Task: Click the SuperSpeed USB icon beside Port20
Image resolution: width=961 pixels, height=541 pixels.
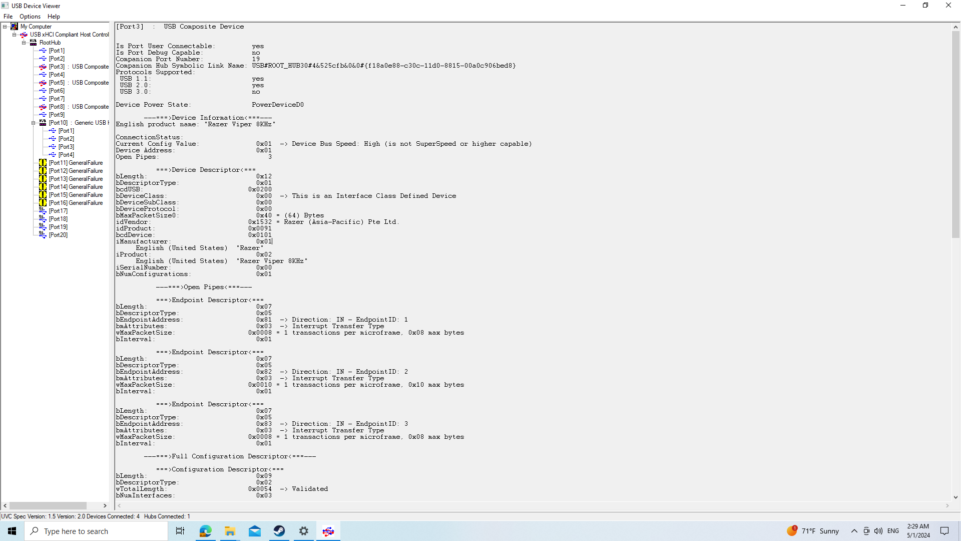Action: 43,235
